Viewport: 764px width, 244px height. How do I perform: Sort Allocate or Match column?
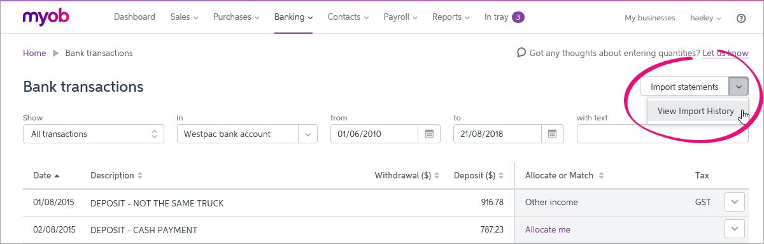click(x=601, y=175)
